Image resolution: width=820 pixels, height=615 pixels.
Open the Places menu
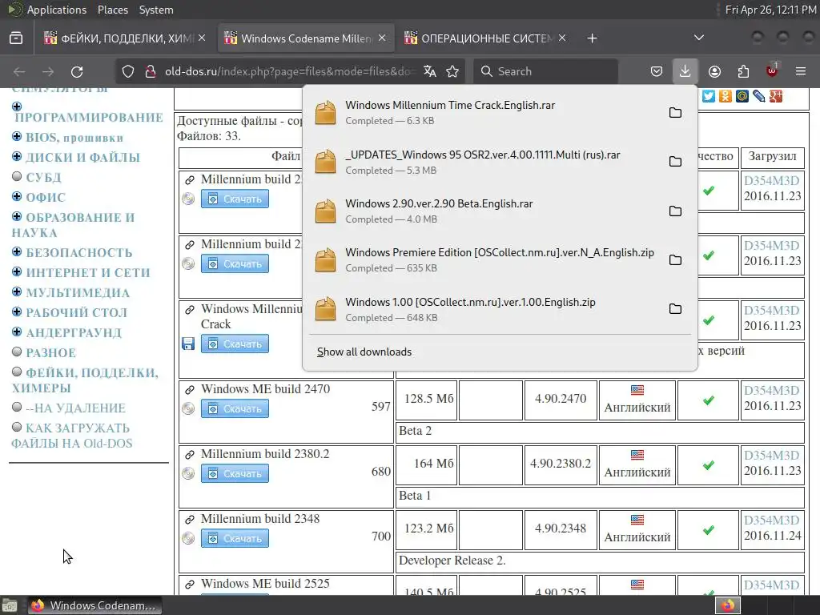(112, 10)
